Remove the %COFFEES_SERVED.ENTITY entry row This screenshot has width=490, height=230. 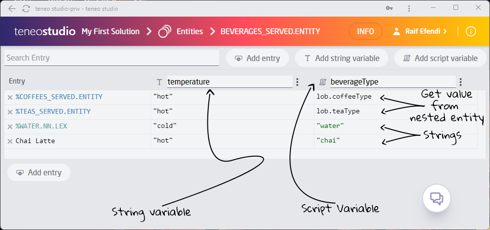(x=10, y=97)
